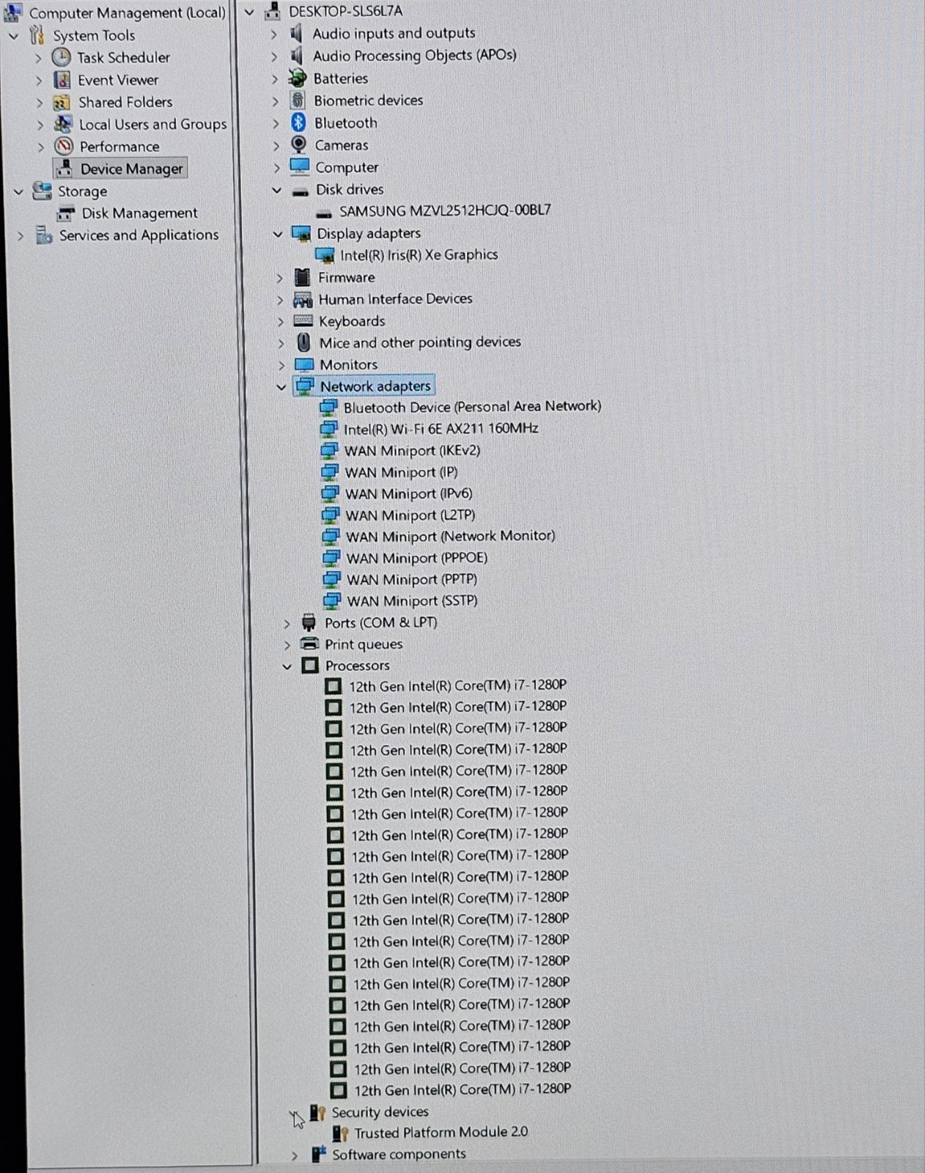Collapse the Disk drives category
Image resolution: width=925 pixels, height=1173 pixels.
tap(277, 190)
